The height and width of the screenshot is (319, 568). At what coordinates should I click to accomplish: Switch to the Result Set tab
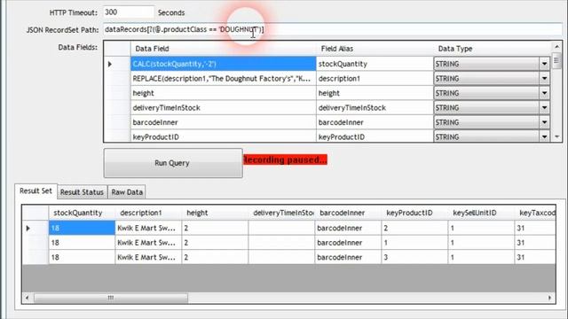[x=35, y=191]
